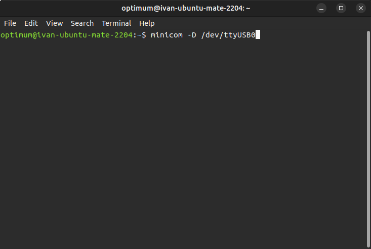Open the File menu
Screen dimensions: 371x249
(10, 23)
